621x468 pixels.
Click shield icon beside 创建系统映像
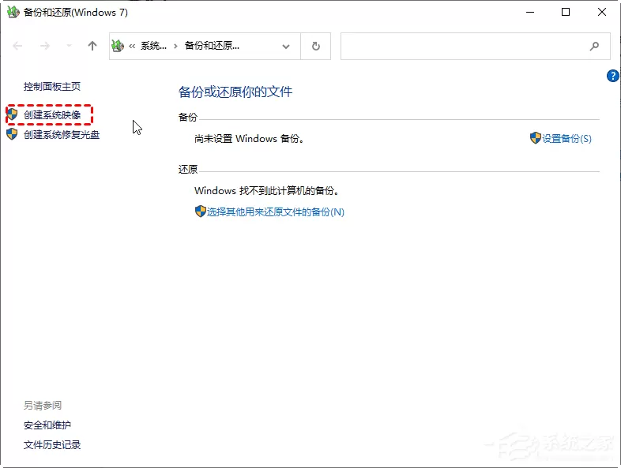pyautogui.click(x=12, y=114)
